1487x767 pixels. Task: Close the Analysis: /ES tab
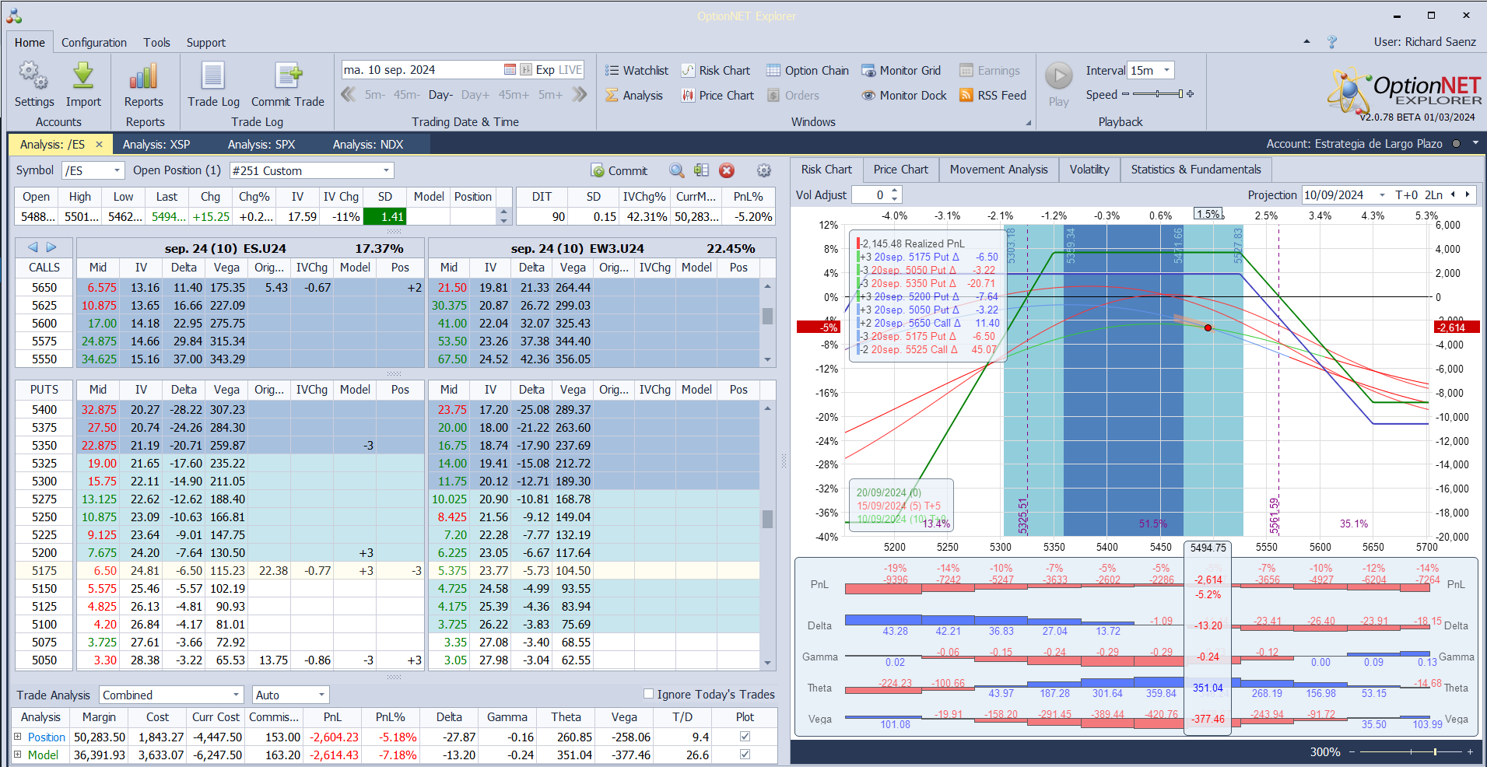(99, 144)
